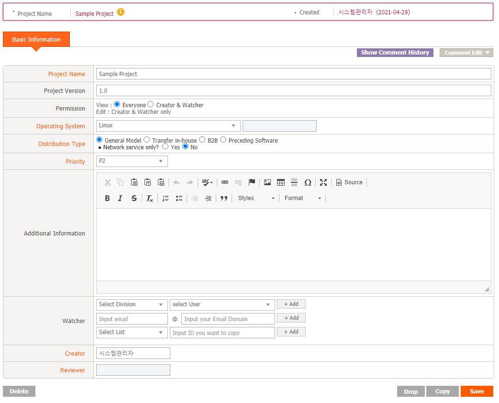Image resolution: width=499 pixels, height=403 pixels.
Task: Switch to Source view in editor
Action: click(349, 182)
